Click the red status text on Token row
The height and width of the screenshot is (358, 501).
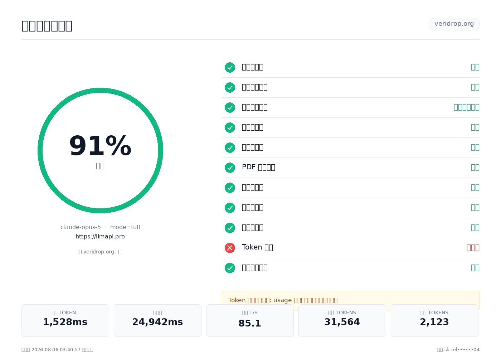tap(473, 248)
